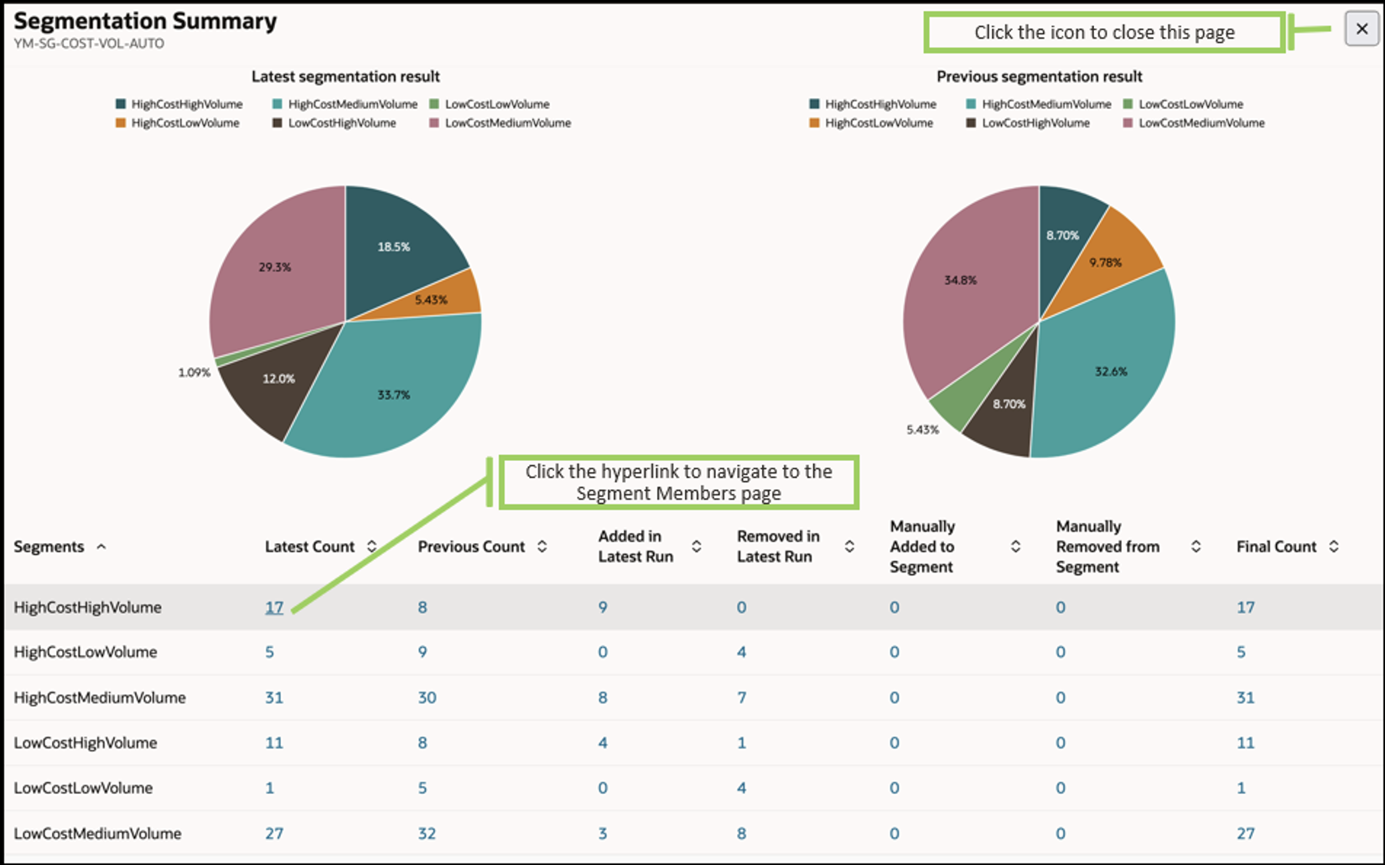Open the sort control on Added in Latest Run
The width and height of the screenshot is (1385, 865).
[x=697, y=546]
